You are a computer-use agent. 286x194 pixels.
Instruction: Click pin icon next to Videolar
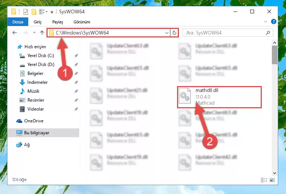point(76,109)
